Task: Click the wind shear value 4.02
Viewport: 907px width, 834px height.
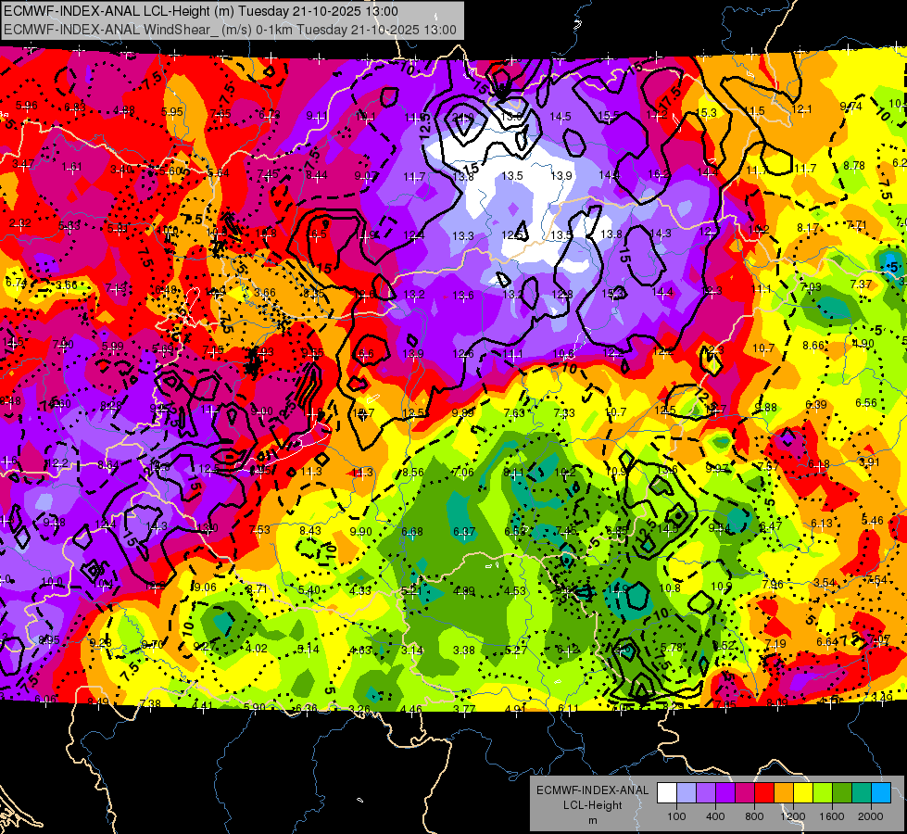Action: point(257,649)
